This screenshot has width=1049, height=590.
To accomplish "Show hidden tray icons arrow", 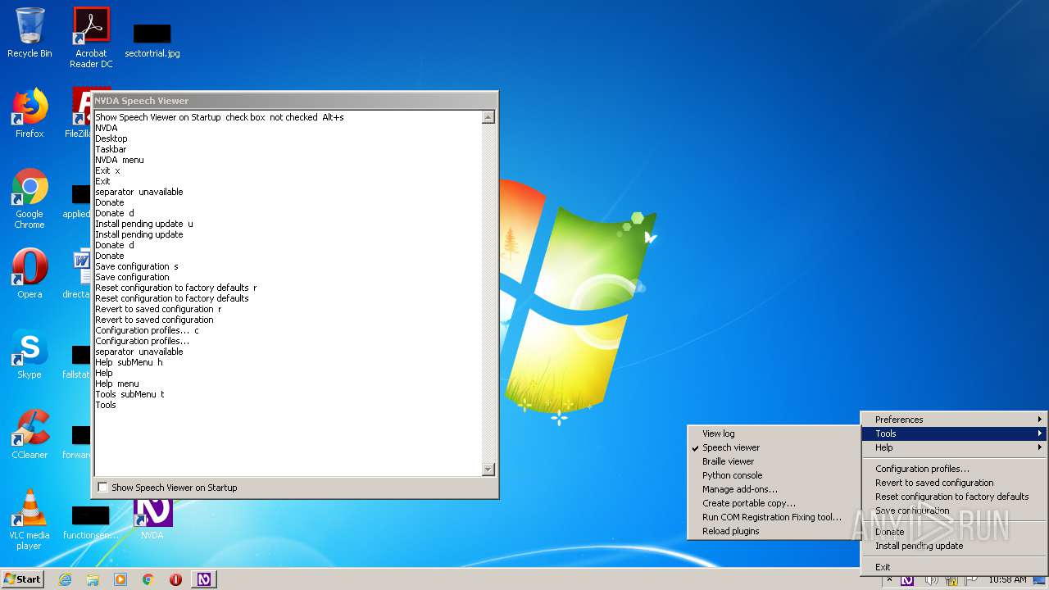I will (x=889, y=579).
